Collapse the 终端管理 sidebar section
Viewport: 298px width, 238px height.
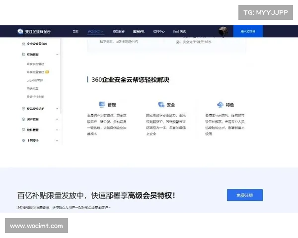57,55
